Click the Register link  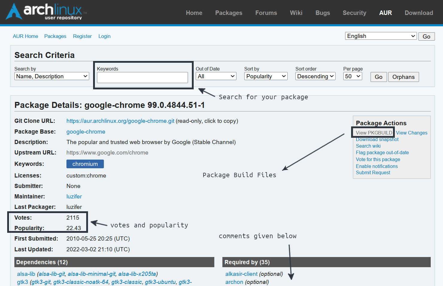point(82,36)
